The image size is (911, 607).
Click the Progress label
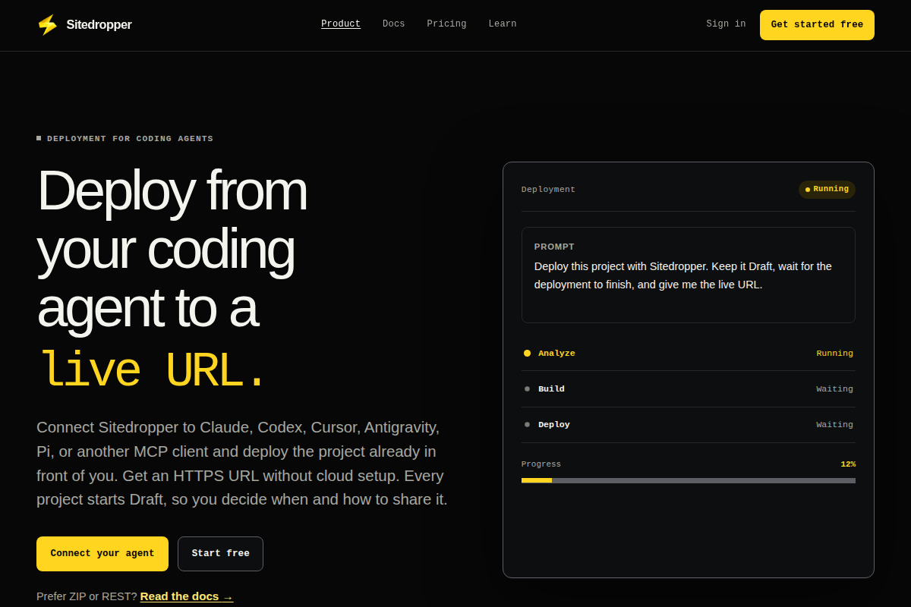pyautogui.click(x=541, y=464)
